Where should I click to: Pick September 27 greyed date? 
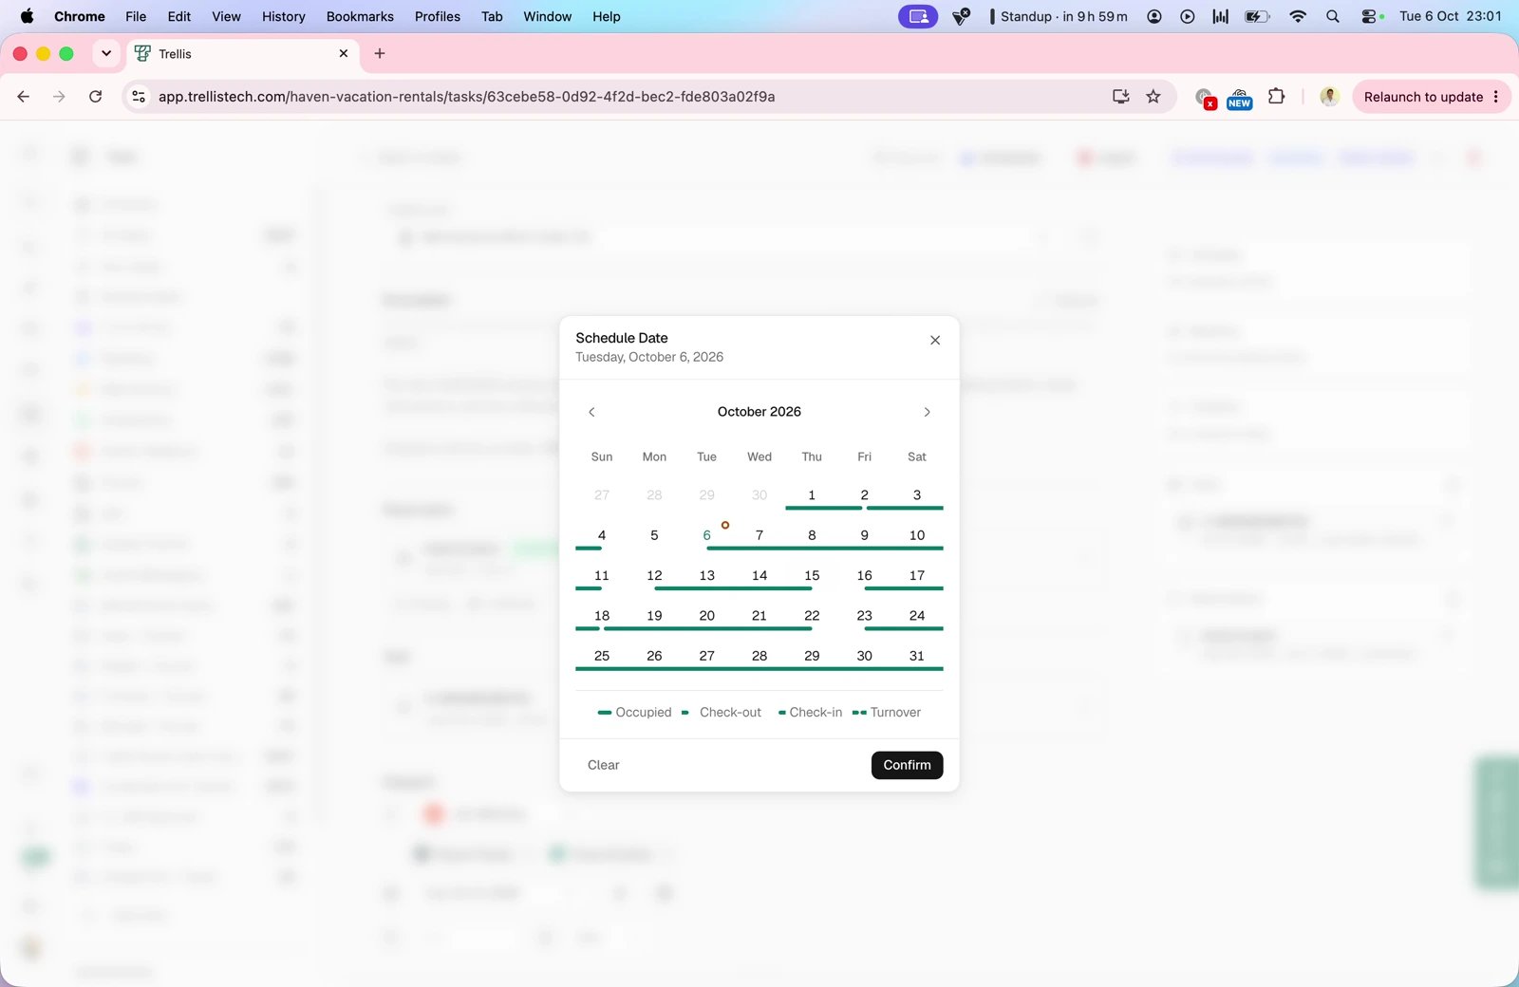[x=602, y=495]
